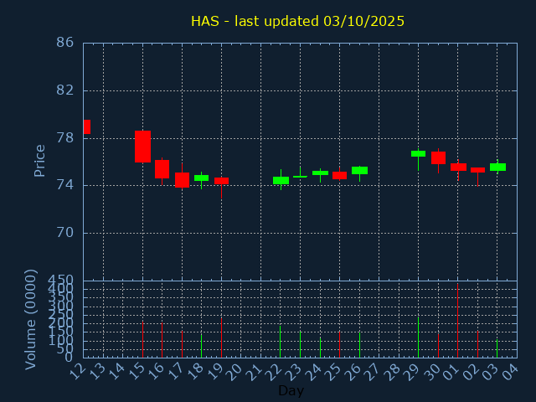Click day label 12 on the x-axis
Screen dimensions: 536x402
(78, 372)
